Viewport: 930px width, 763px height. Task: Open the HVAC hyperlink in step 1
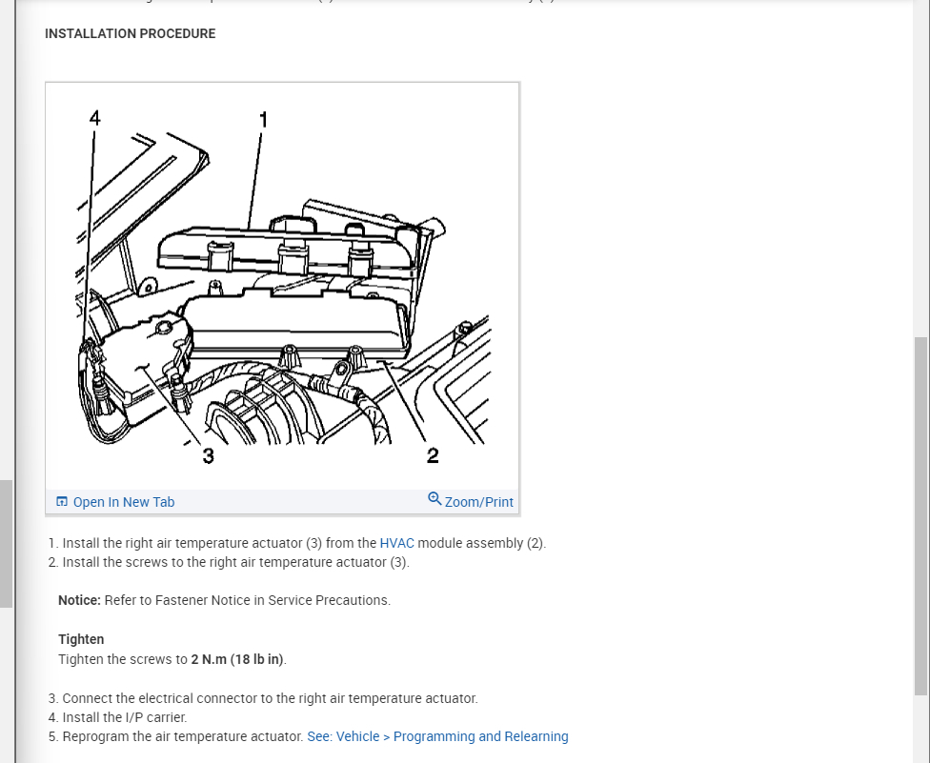(396, 543)
